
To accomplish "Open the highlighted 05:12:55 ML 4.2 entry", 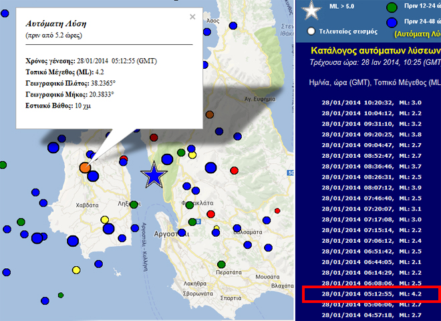I will pos(371,294).
